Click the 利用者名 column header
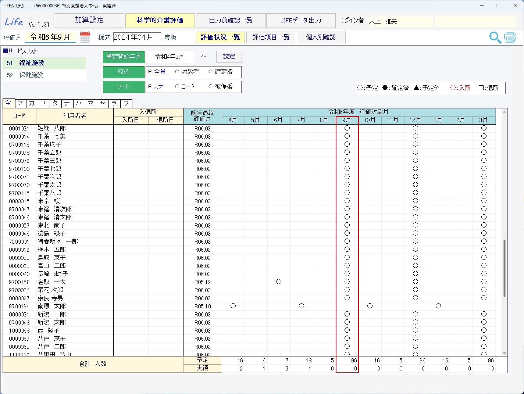Image resolution: width=524 pixels, height=394 pixels. pos(75,116)
